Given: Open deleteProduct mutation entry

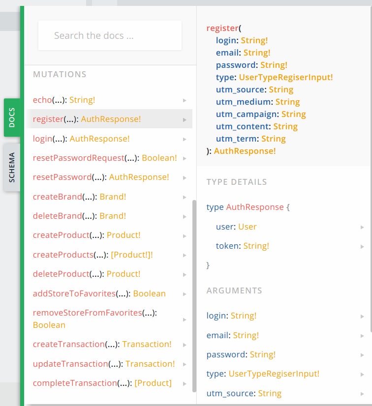Looking at the screenshot, I should [87, 274].
